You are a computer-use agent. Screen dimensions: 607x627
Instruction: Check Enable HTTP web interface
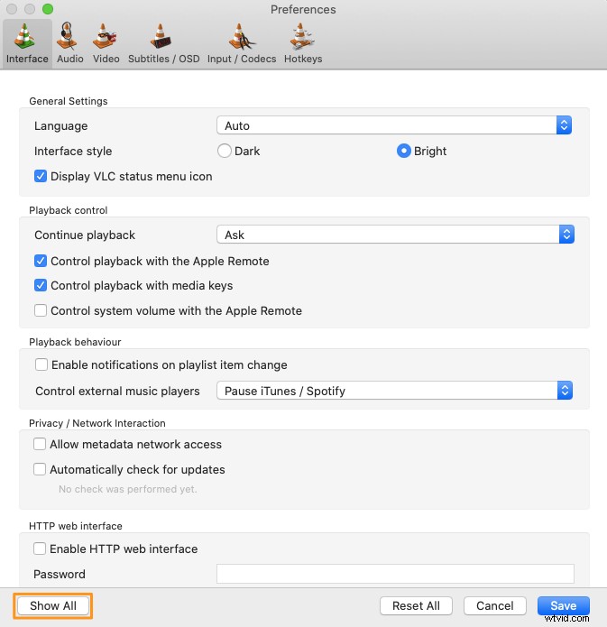point(40,549)
